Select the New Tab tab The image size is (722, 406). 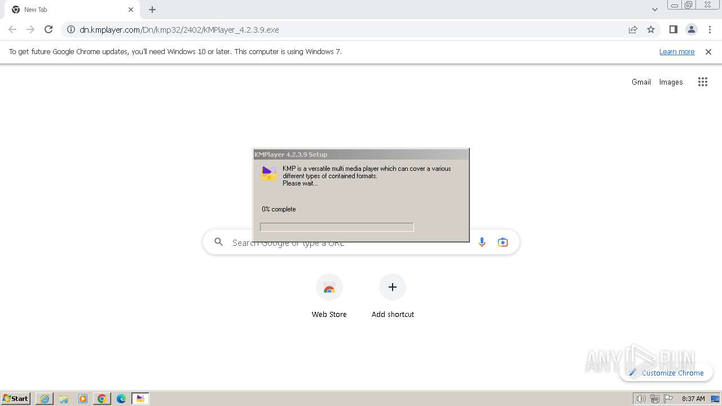[72, 10]
